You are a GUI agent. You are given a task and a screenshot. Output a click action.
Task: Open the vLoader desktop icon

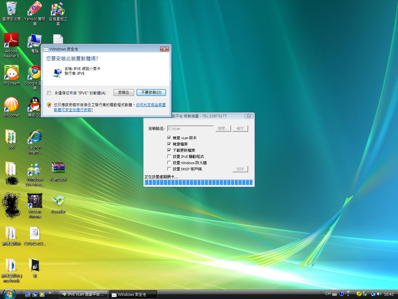click(58, 202)
